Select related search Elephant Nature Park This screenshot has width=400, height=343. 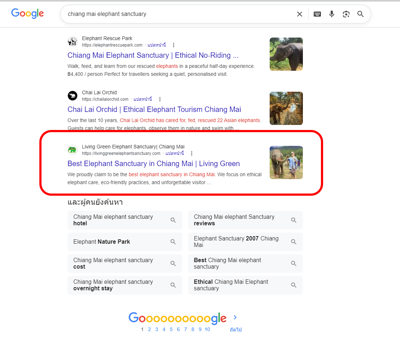tap(125, 242)
